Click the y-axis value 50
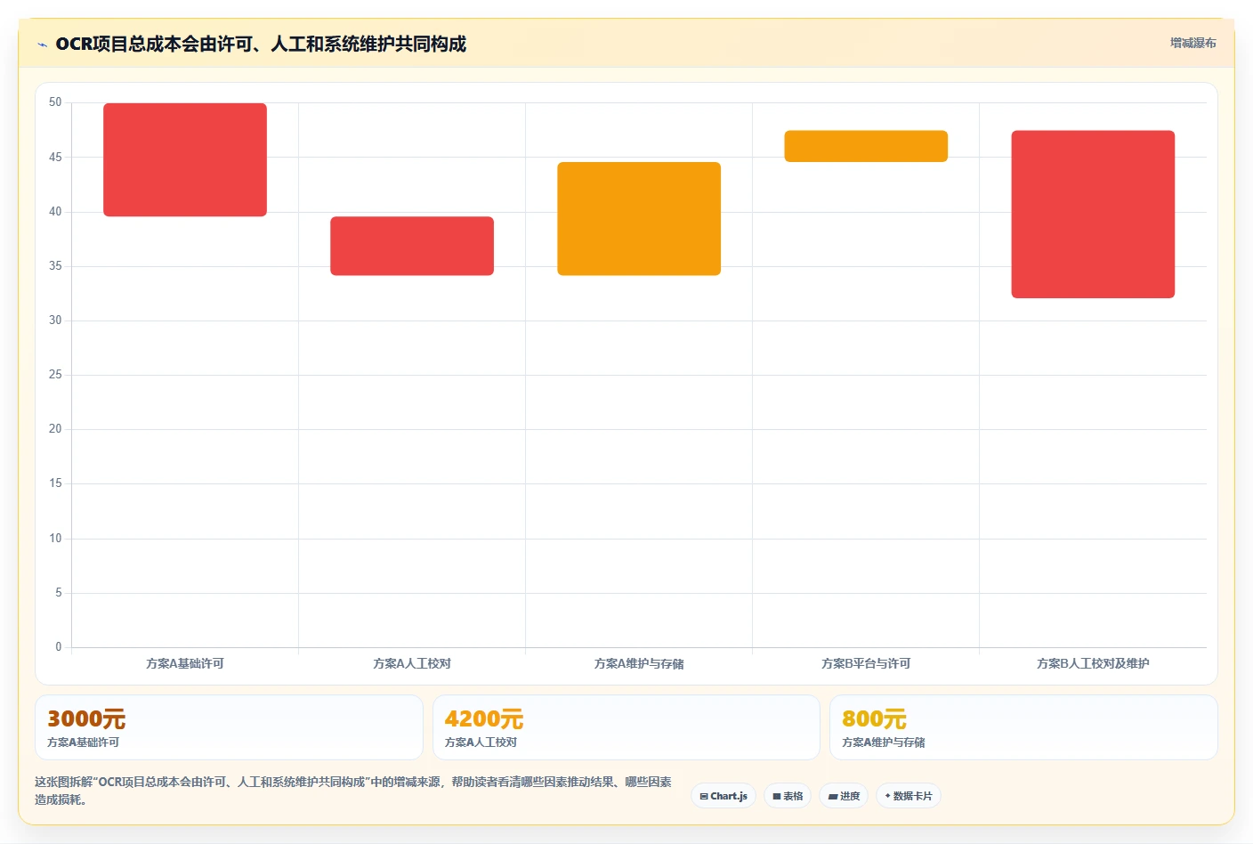This screenshot has width=1253, height=844. (x=55, y=102)
